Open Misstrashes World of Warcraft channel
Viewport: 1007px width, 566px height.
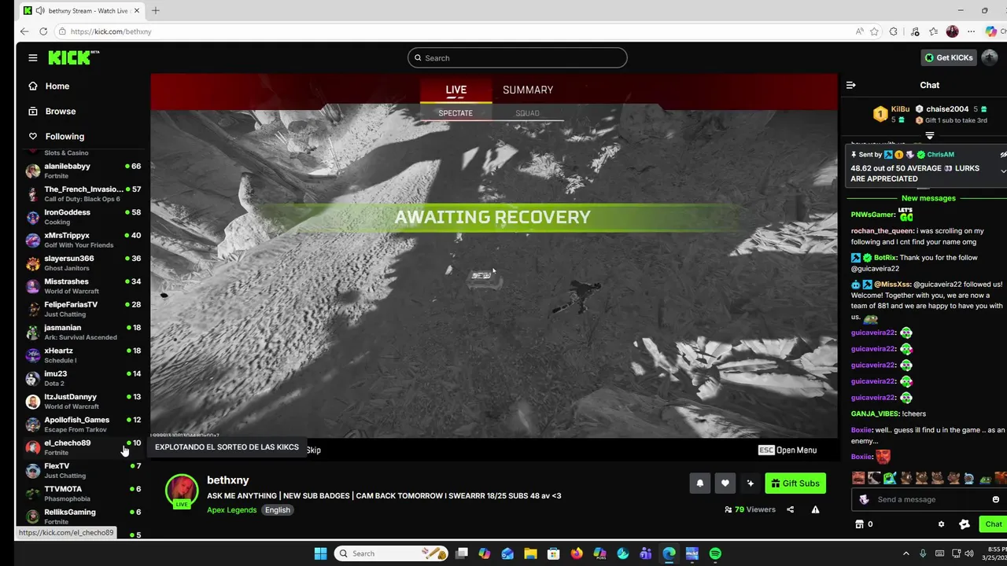click(x=83, y=286)
